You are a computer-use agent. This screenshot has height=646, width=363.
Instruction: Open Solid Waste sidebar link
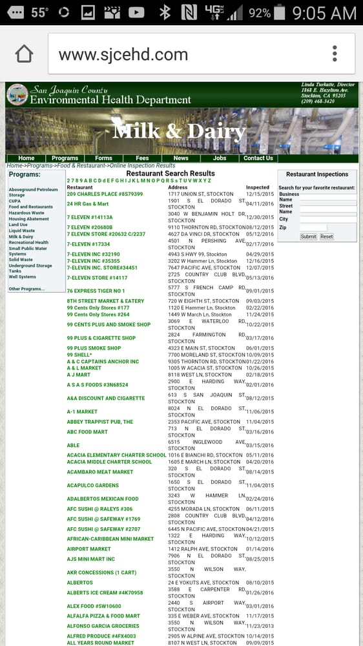pos(21,260)
